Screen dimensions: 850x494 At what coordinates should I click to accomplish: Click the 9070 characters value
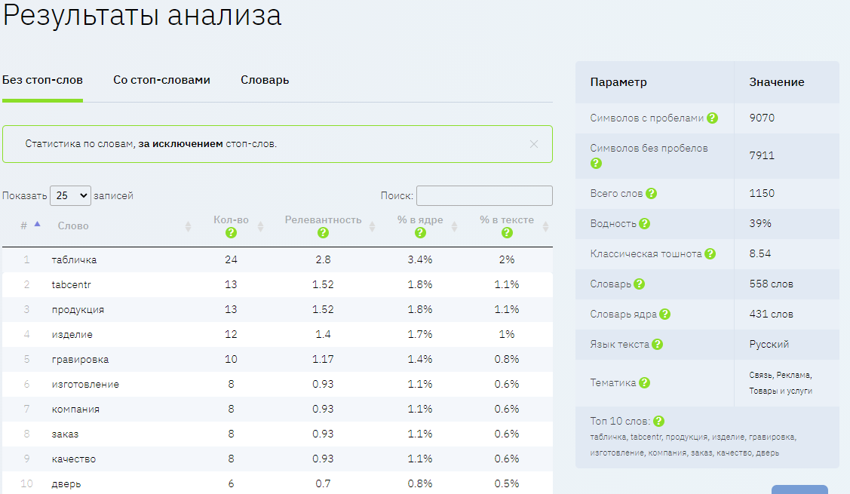pyautogui.click(x=762, y=118)
